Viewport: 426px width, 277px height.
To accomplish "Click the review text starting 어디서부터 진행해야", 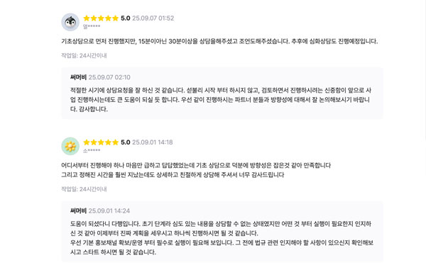I will click(196, 170).
